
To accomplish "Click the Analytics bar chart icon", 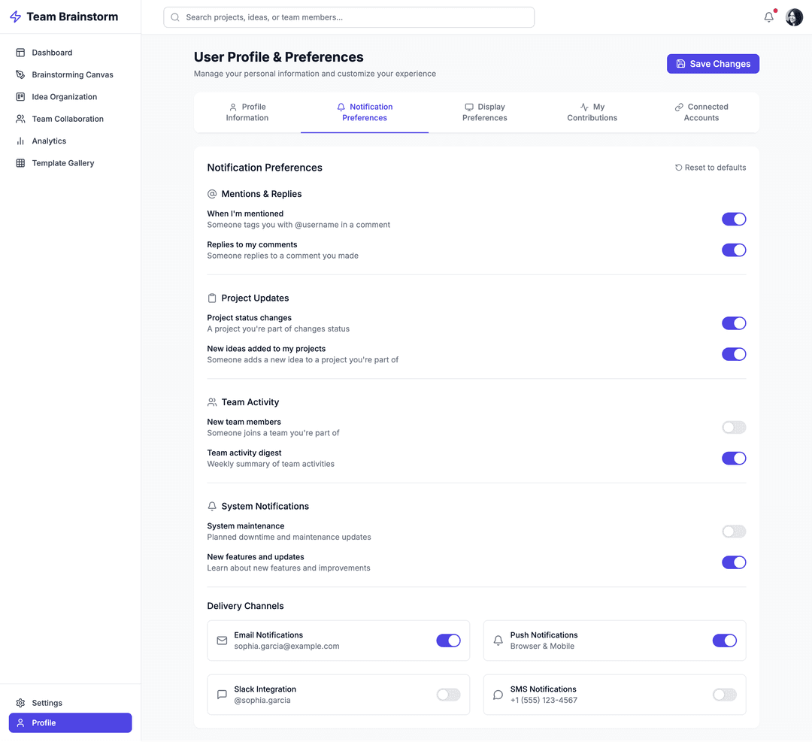I will tap(20, 141).
